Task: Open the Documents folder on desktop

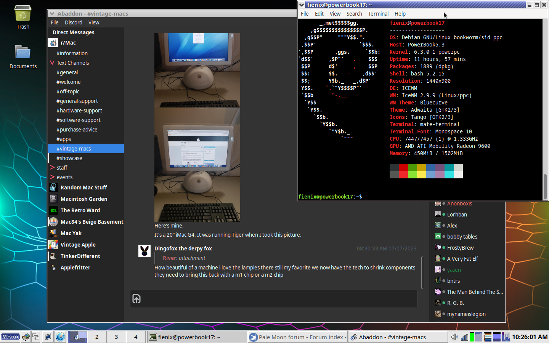Action: 23,53
